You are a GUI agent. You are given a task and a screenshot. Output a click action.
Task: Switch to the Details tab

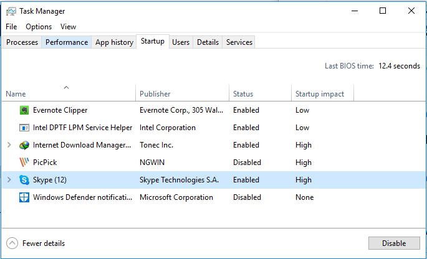[x=208, y=42]
